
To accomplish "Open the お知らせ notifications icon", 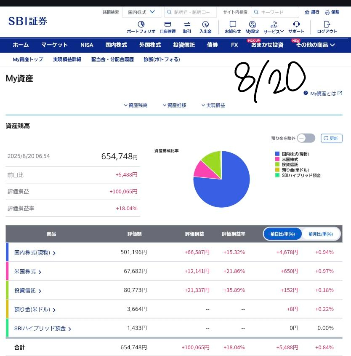I will click(233, 24).
